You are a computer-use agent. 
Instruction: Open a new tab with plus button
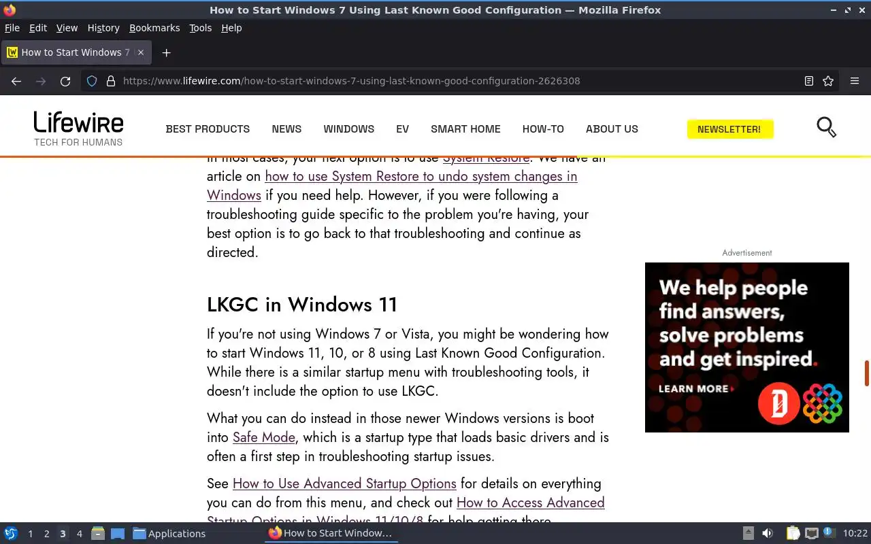[x=166, y=52]
